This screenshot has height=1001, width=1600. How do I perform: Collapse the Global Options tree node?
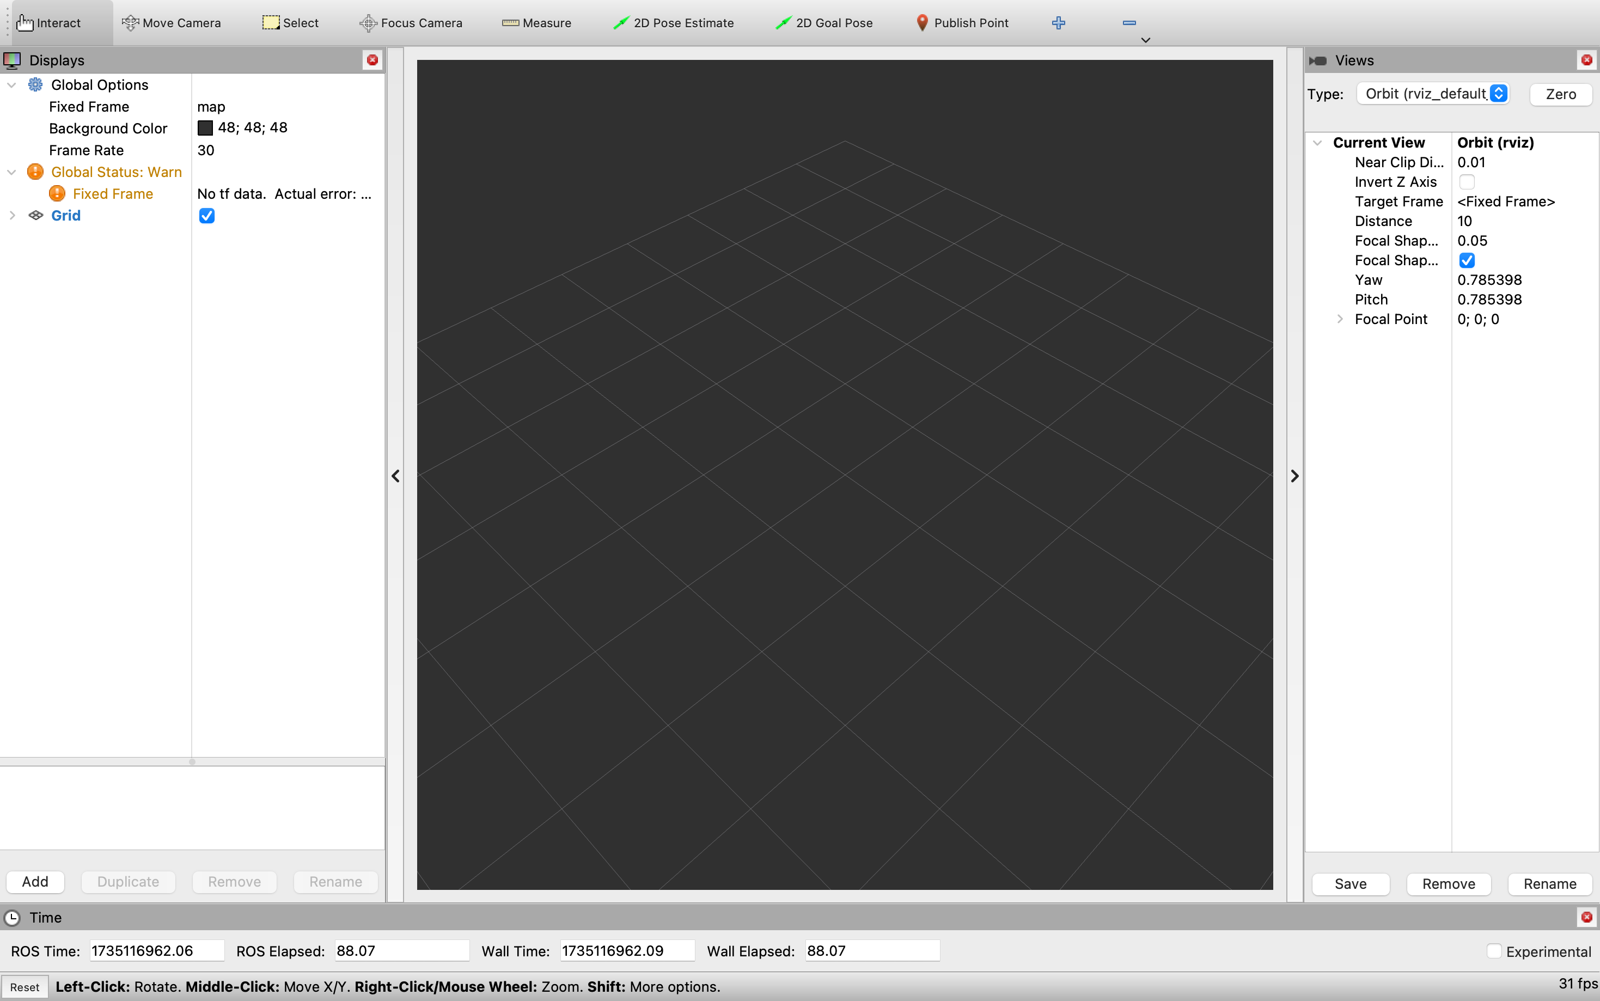(12, 85)
